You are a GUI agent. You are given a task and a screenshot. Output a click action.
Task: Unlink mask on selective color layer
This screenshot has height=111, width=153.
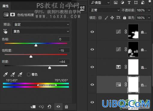[126, 67]
